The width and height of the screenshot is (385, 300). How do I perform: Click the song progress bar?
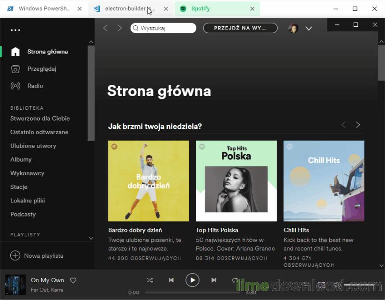coord(192,292)
